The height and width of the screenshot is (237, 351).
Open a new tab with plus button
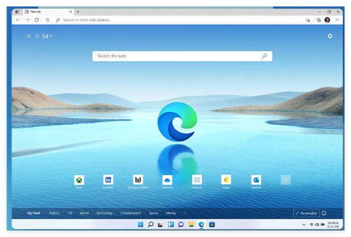click(78, 12)
